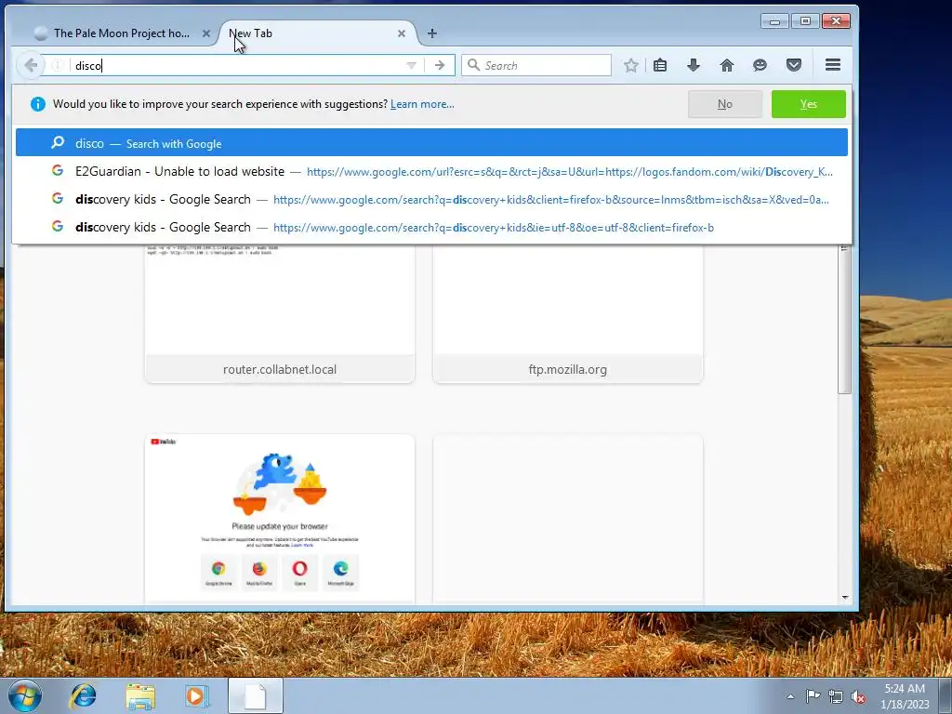952x714 pixels.
Task: Close the New Tab tab
Action: coord(402,33)
